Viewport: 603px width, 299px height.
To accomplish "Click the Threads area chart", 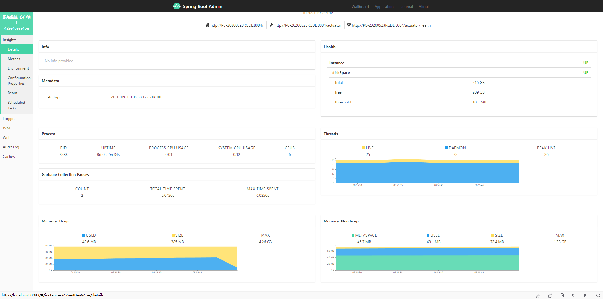I will [x=427, y=171].
